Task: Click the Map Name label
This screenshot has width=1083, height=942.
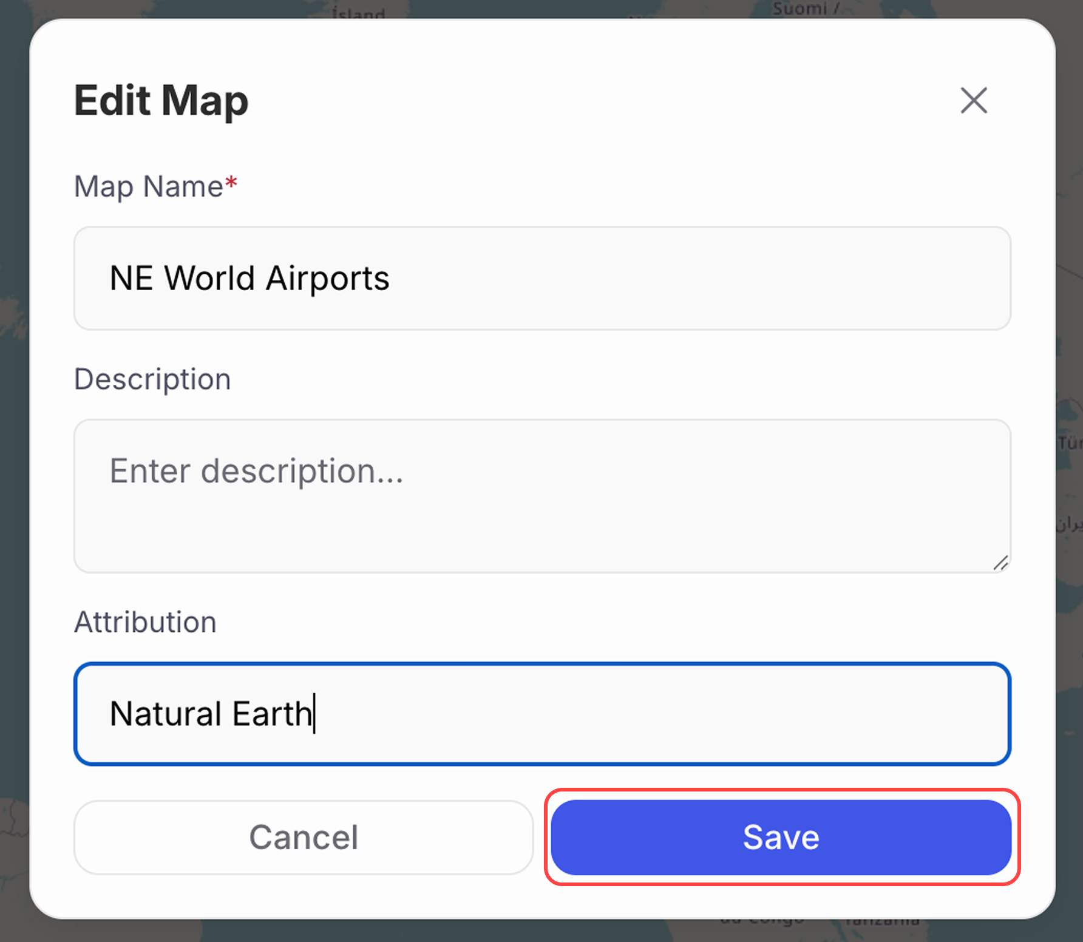Action: coord(148,186)
